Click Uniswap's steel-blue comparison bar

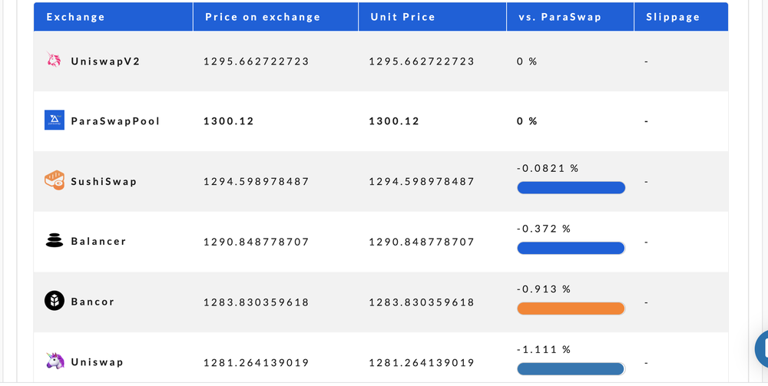coord(571,369)
